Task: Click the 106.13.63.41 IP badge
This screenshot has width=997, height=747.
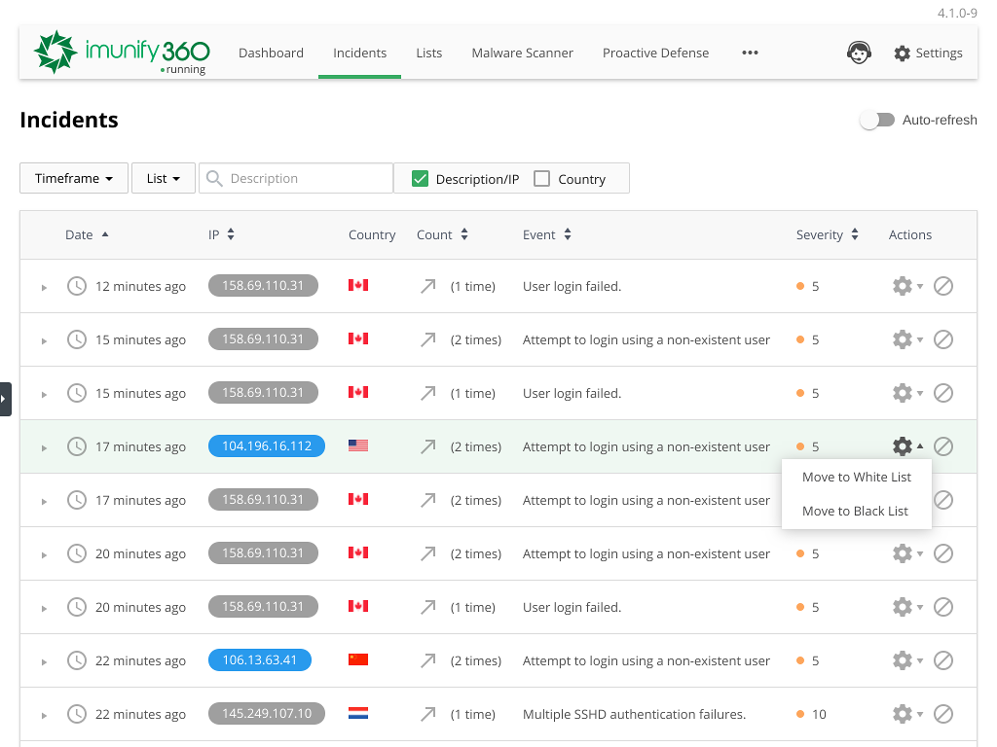Action: tap(259, 660)
